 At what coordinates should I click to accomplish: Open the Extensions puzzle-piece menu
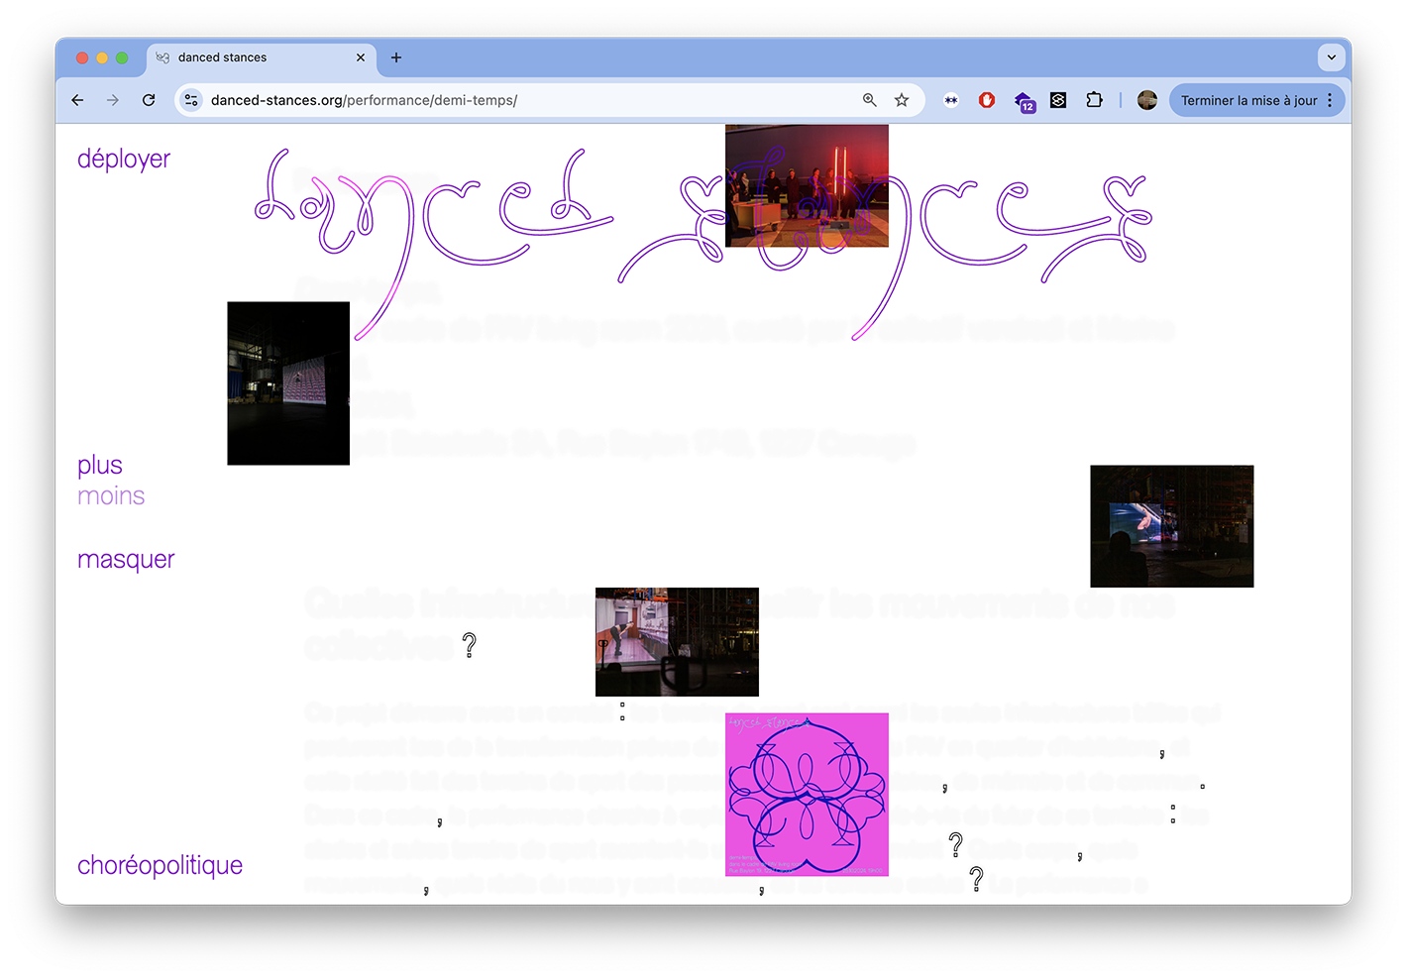pos(1094,100)
